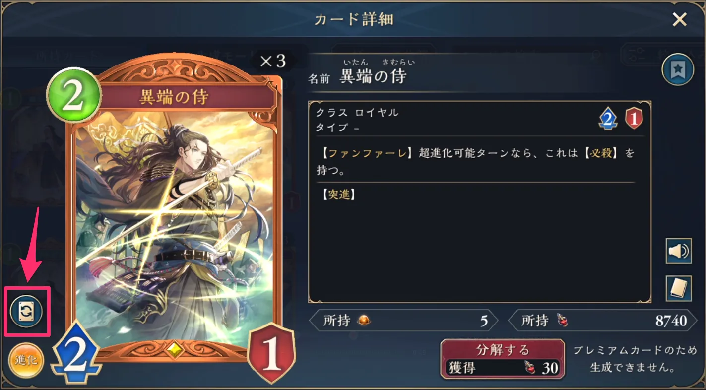Open the card flavor text book icon
Viewport: 706px width, 390px height.
[678, 288]
